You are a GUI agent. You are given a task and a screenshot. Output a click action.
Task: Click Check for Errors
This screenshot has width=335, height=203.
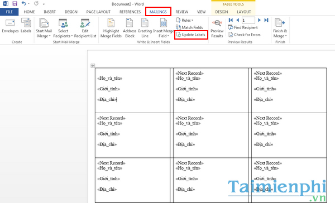click(x=245, y=35)
